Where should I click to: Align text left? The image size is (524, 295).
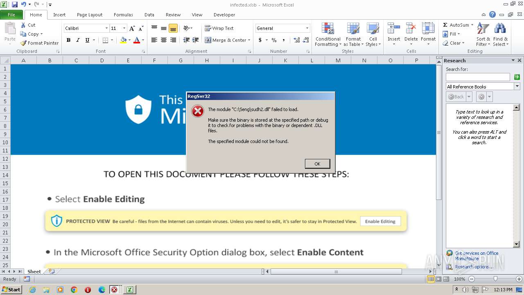pos(154,40)
